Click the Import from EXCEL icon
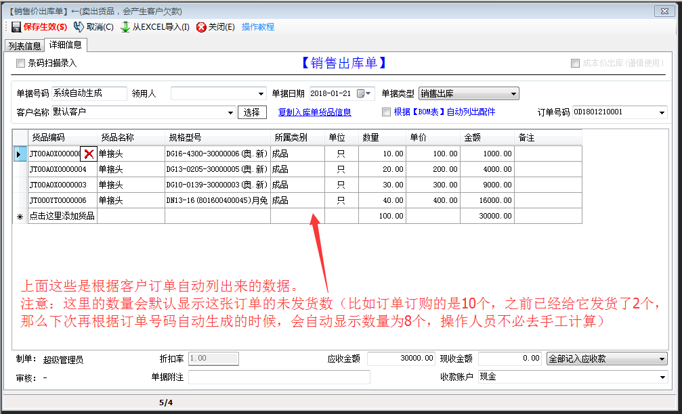Screen dimensions: 682x414 pyautogui.click(x=125, y=27)
